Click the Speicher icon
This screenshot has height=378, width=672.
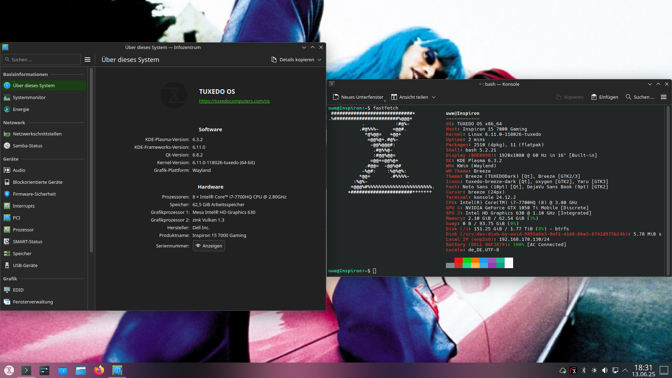pos(7,253)
